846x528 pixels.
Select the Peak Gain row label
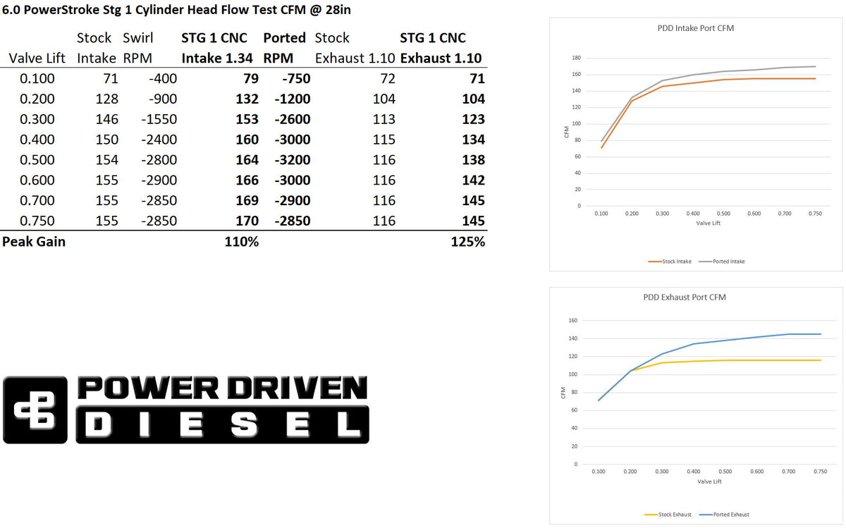34,242
